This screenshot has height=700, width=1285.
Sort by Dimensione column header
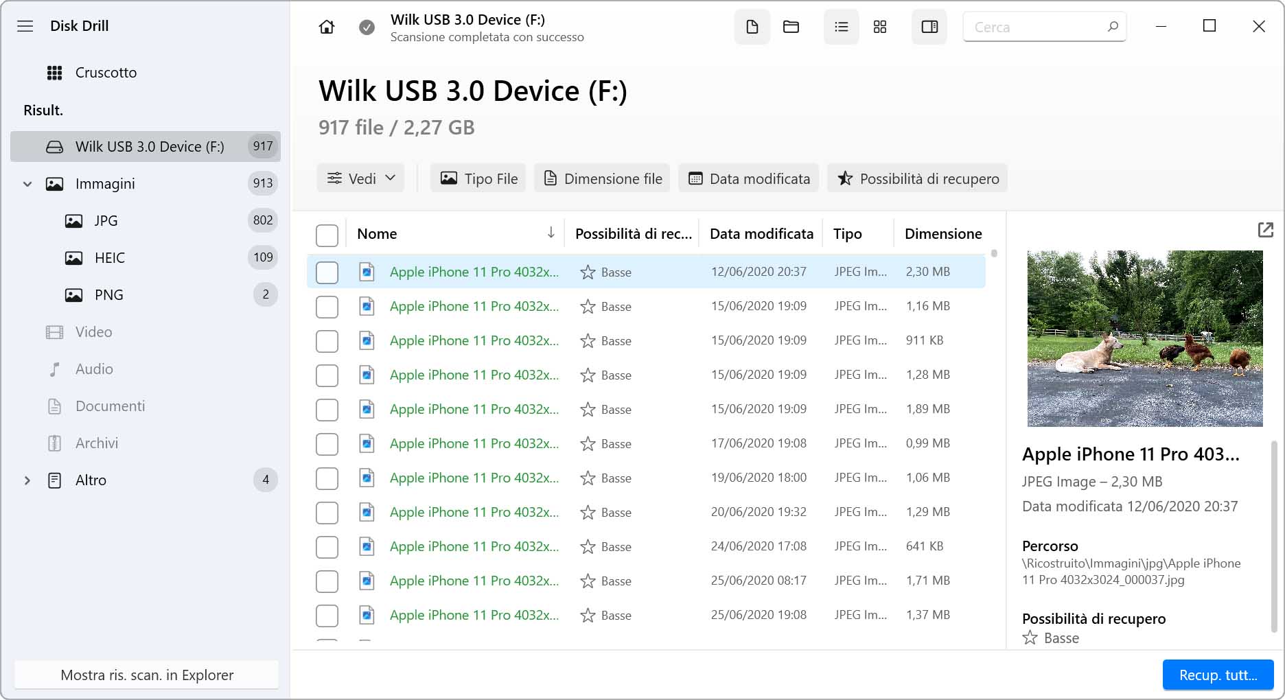click(943, 234)
